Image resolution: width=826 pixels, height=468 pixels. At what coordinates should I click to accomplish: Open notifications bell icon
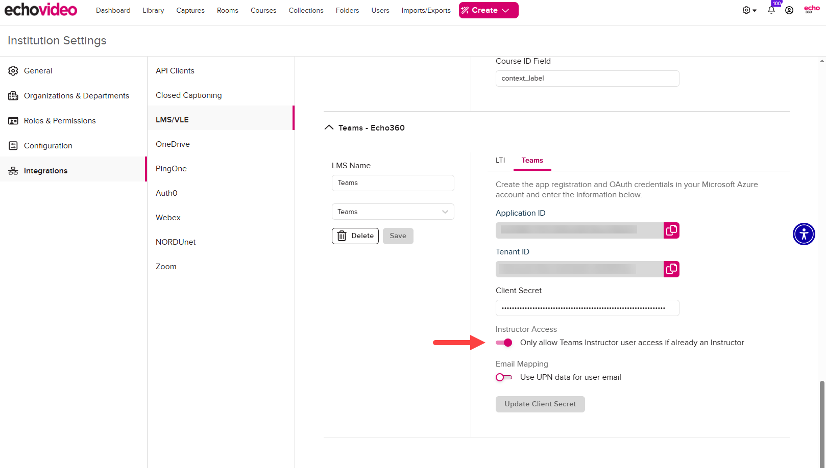point(771,10)
